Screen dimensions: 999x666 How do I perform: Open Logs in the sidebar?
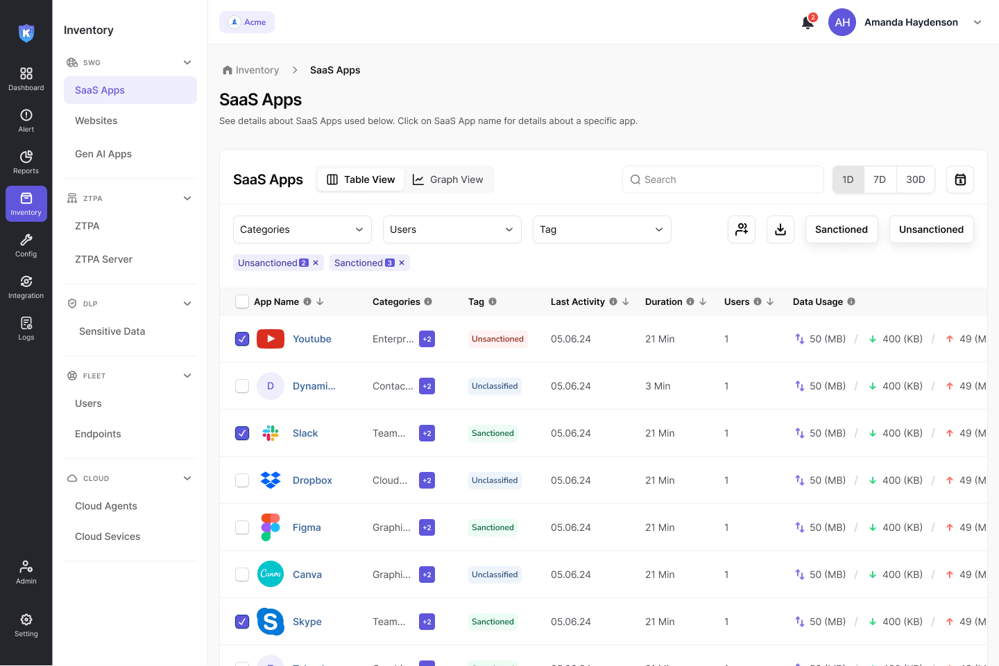[x=26, y=328]
